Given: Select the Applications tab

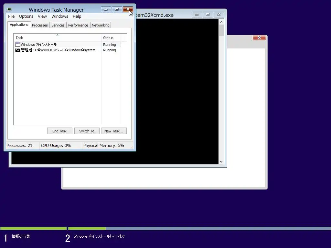Looking at the screenshot, I should click(x=19, y=25).
